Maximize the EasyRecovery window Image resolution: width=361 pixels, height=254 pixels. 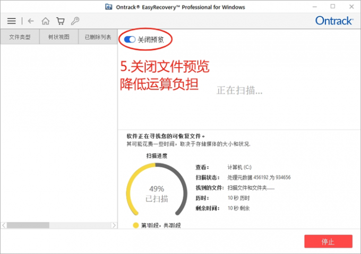point(333,6)
